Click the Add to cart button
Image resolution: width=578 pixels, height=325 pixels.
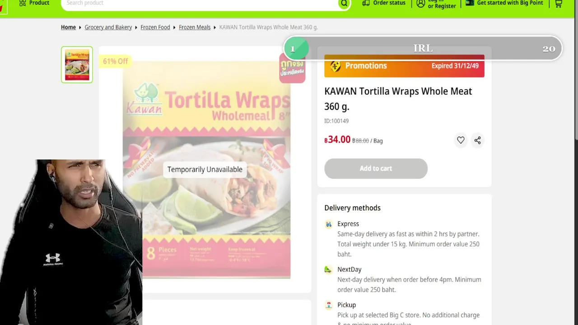click(x=376, y=168)
